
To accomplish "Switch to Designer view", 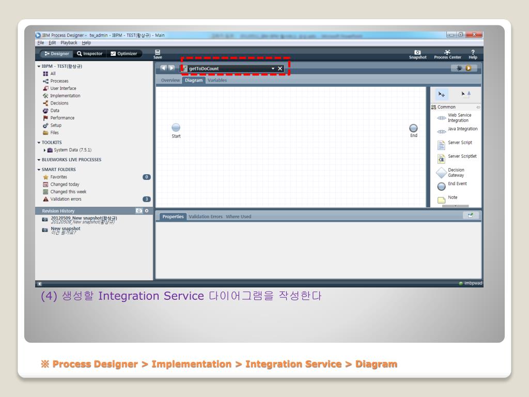I will (57, 54).
